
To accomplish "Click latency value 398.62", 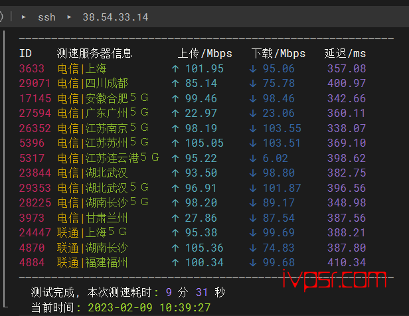I will pos(347,158).
